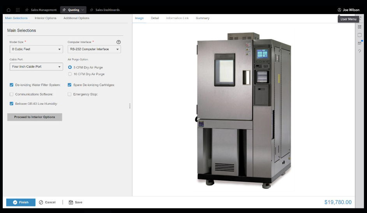Click the help question mark beside Computer Interface
The image size is (367, 213).
point(118,42)
